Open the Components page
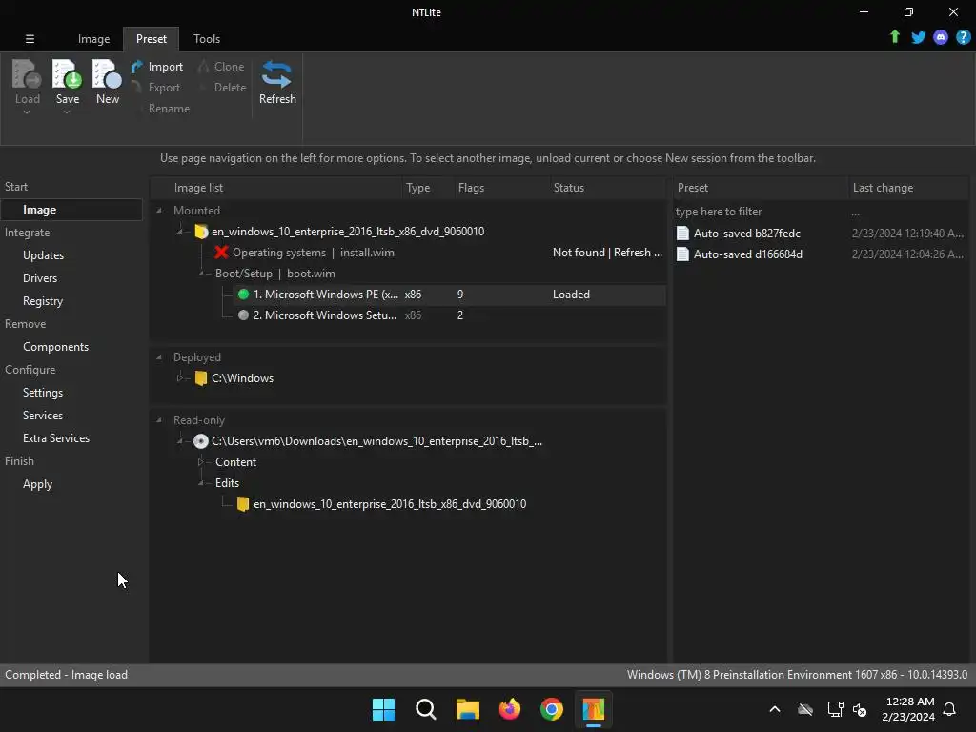The height and width of the screenshot is (732, 976). coord(55,347)
